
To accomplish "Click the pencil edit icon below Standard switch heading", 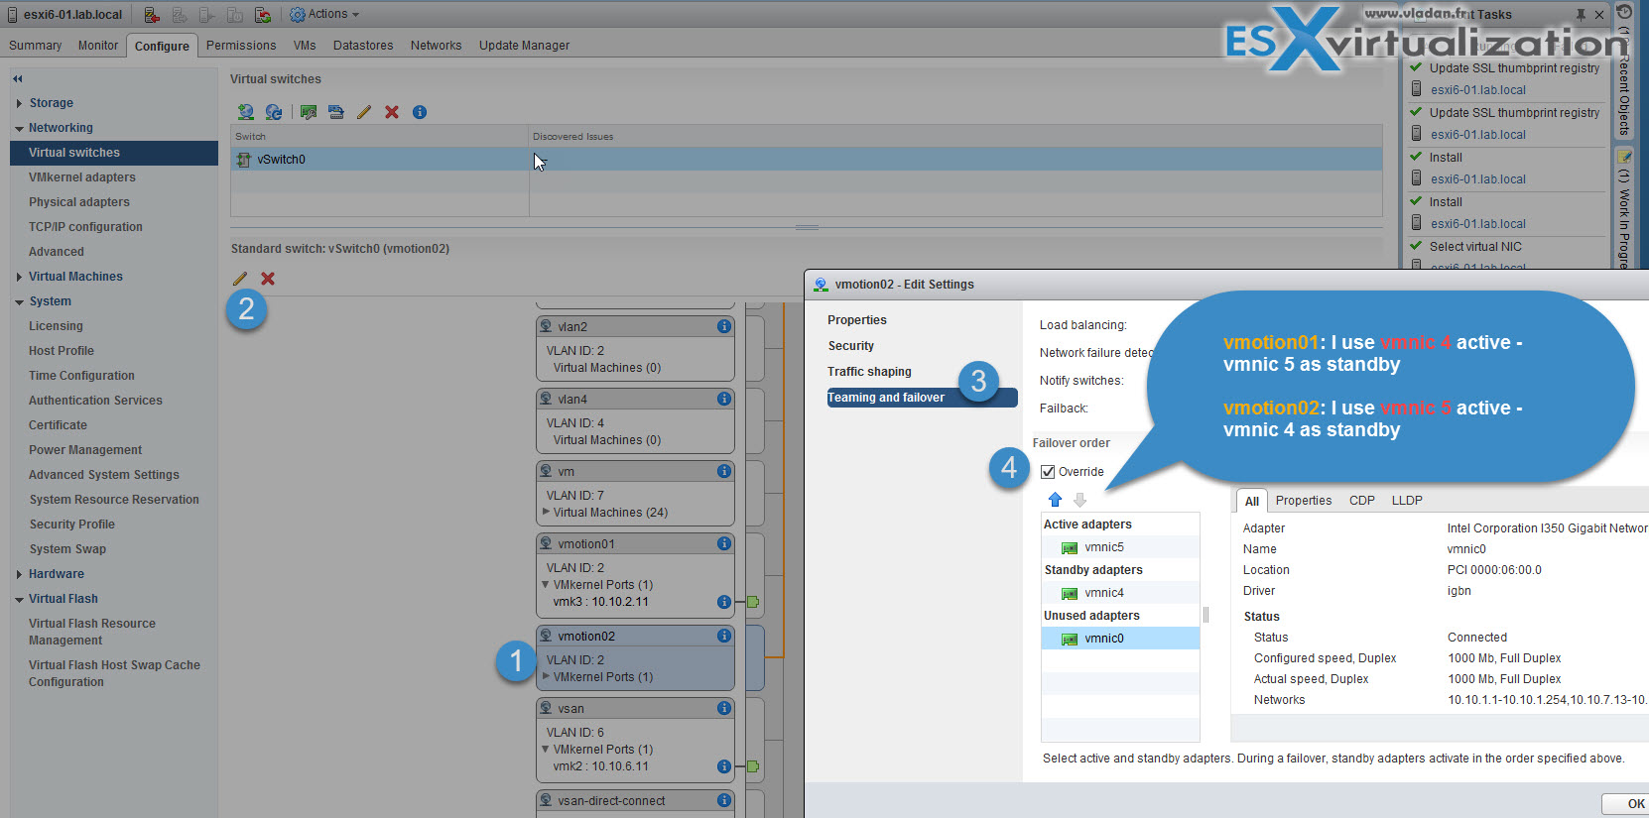I will pos(240,279).
